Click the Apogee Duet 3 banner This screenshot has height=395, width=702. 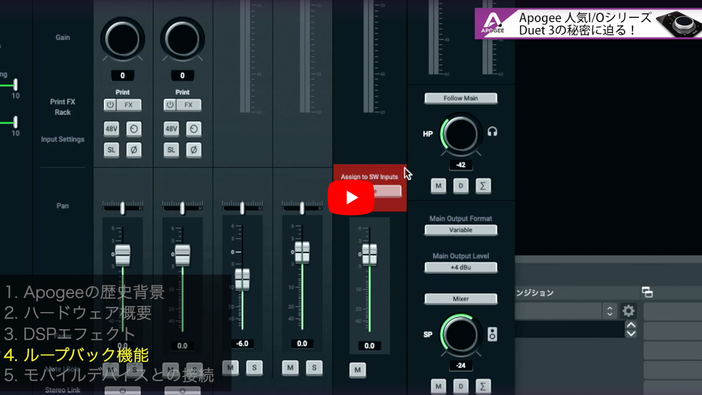coord(588,23)
